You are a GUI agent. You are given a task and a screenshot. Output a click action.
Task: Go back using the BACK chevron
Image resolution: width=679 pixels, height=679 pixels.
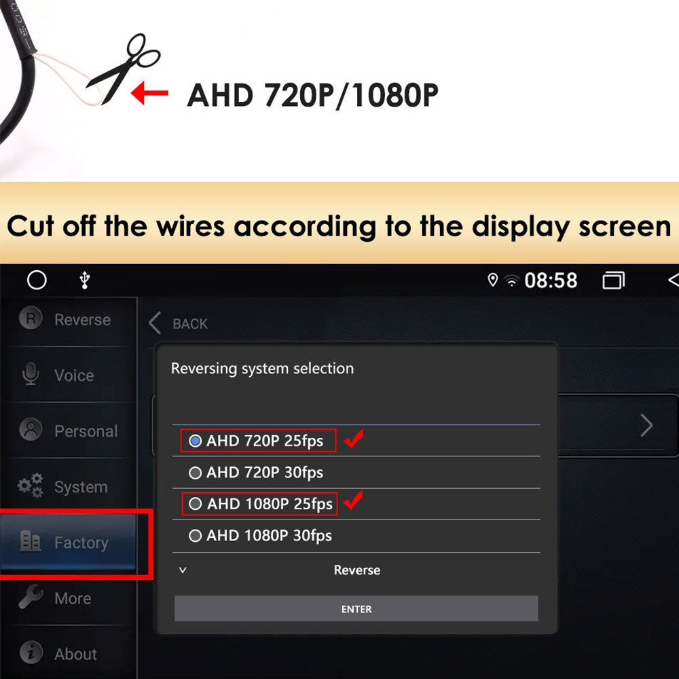155,323
